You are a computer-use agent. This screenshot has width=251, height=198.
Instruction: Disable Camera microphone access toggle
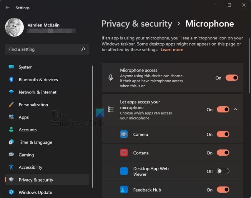coord(223,134)
